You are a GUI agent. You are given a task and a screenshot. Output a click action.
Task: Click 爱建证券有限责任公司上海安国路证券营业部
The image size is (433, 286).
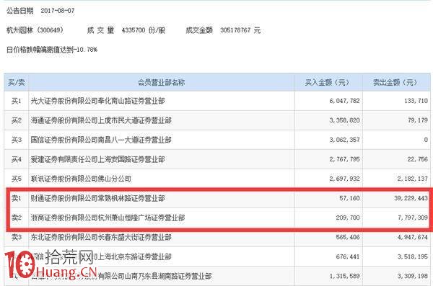97,159
